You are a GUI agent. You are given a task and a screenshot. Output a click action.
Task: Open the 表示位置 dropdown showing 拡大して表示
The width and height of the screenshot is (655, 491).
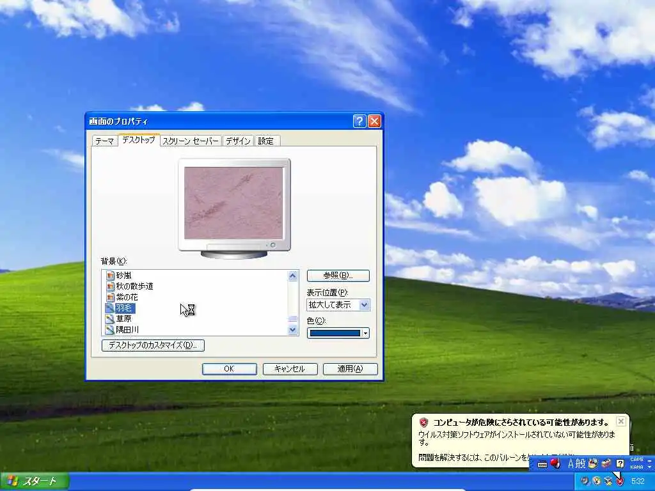(338, 305)
